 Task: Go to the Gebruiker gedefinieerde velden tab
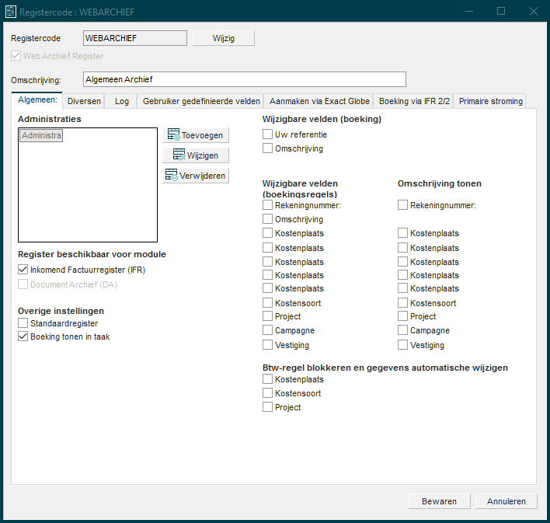click(201, 101)
